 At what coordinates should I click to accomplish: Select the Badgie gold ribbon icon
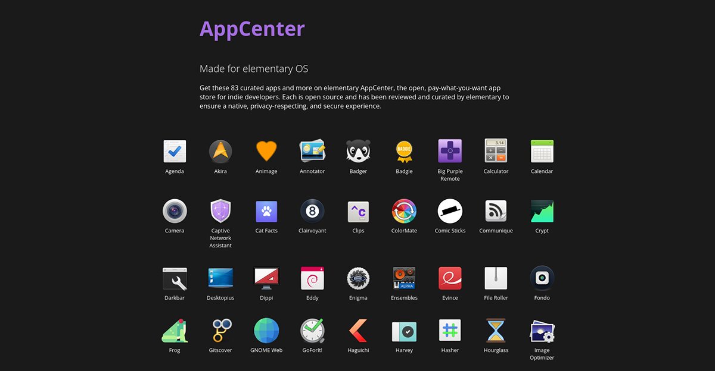(404, 152)
